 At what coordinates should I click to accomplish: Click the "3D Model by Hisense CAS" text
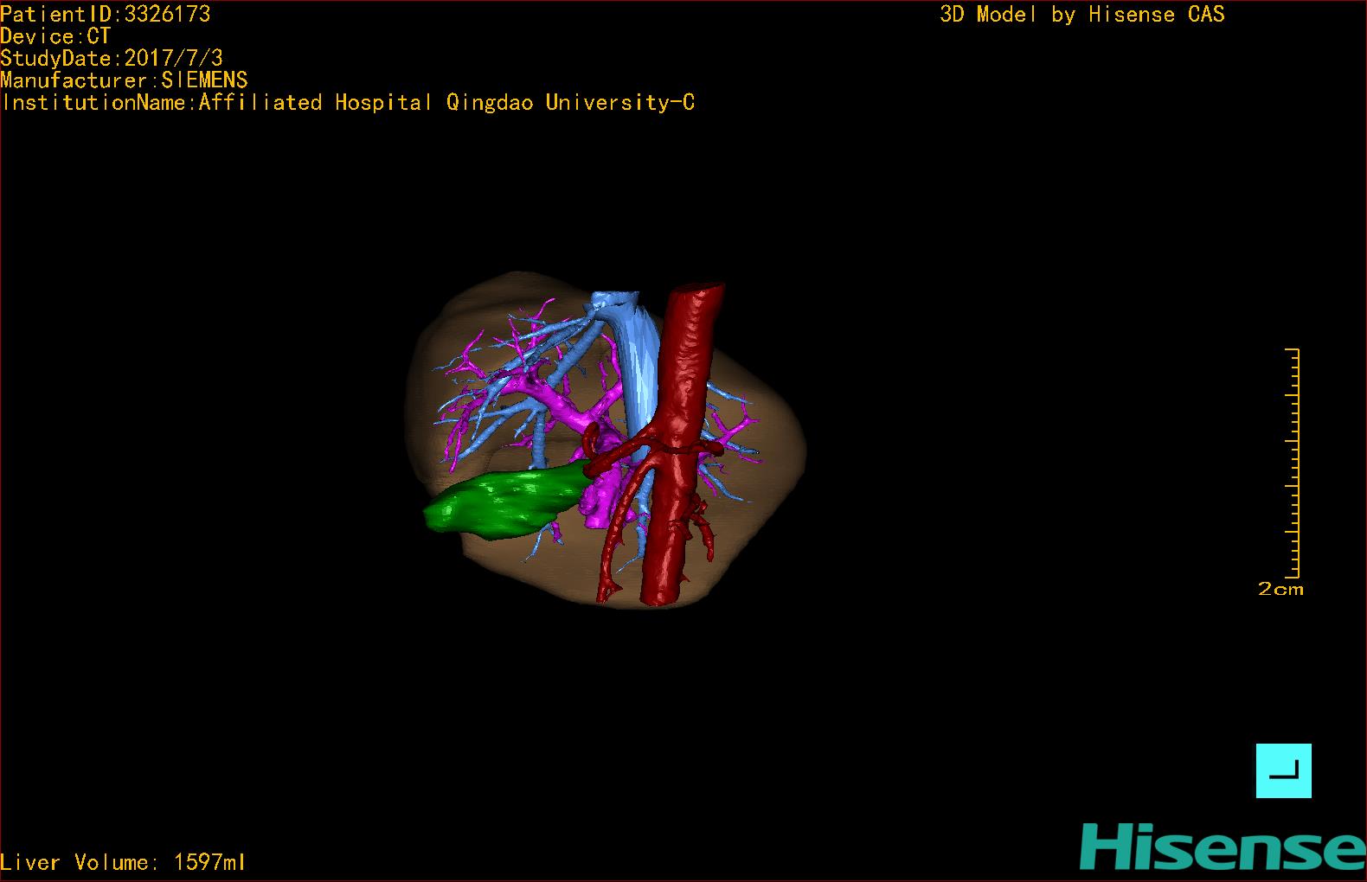point(1082,14)
